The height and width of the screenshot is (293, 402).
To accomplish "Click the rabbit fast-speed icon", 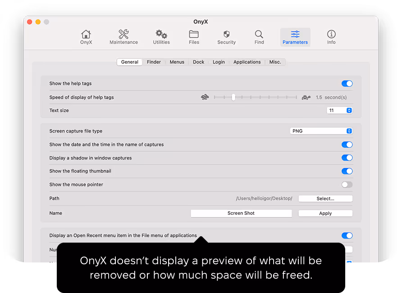I will click(x=205, y=97).
